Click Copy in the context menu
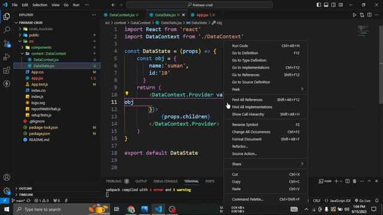The image size is (383, 215). click(x=266, y=182)
